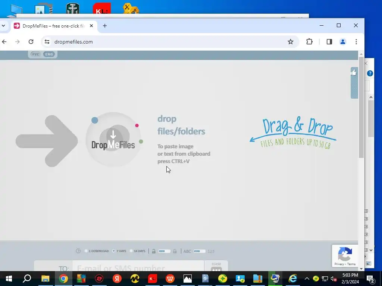Click the page scrollbar up arrow

click(x=361, y=54)
